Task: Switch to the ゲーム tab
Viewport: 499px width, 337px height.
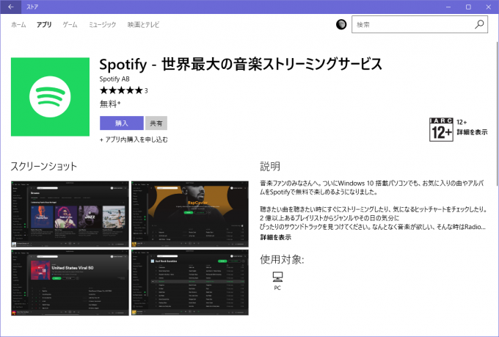Action: (70, 24)
